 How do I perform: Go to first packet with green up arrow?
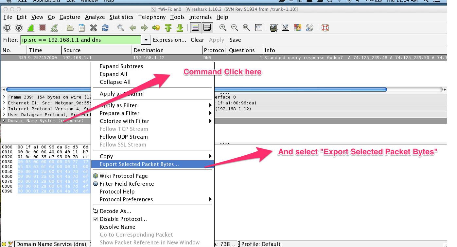168,28
